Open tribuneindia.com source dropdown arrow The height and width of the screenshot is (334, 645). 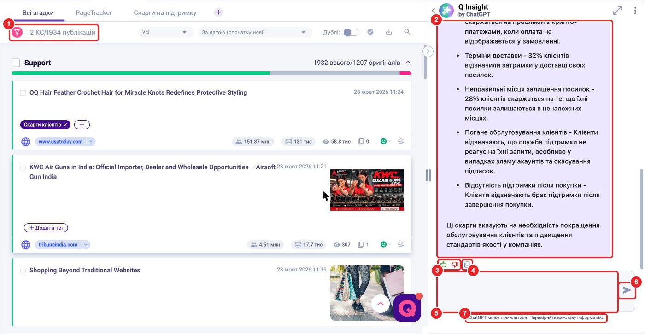(x=86, y=245)
